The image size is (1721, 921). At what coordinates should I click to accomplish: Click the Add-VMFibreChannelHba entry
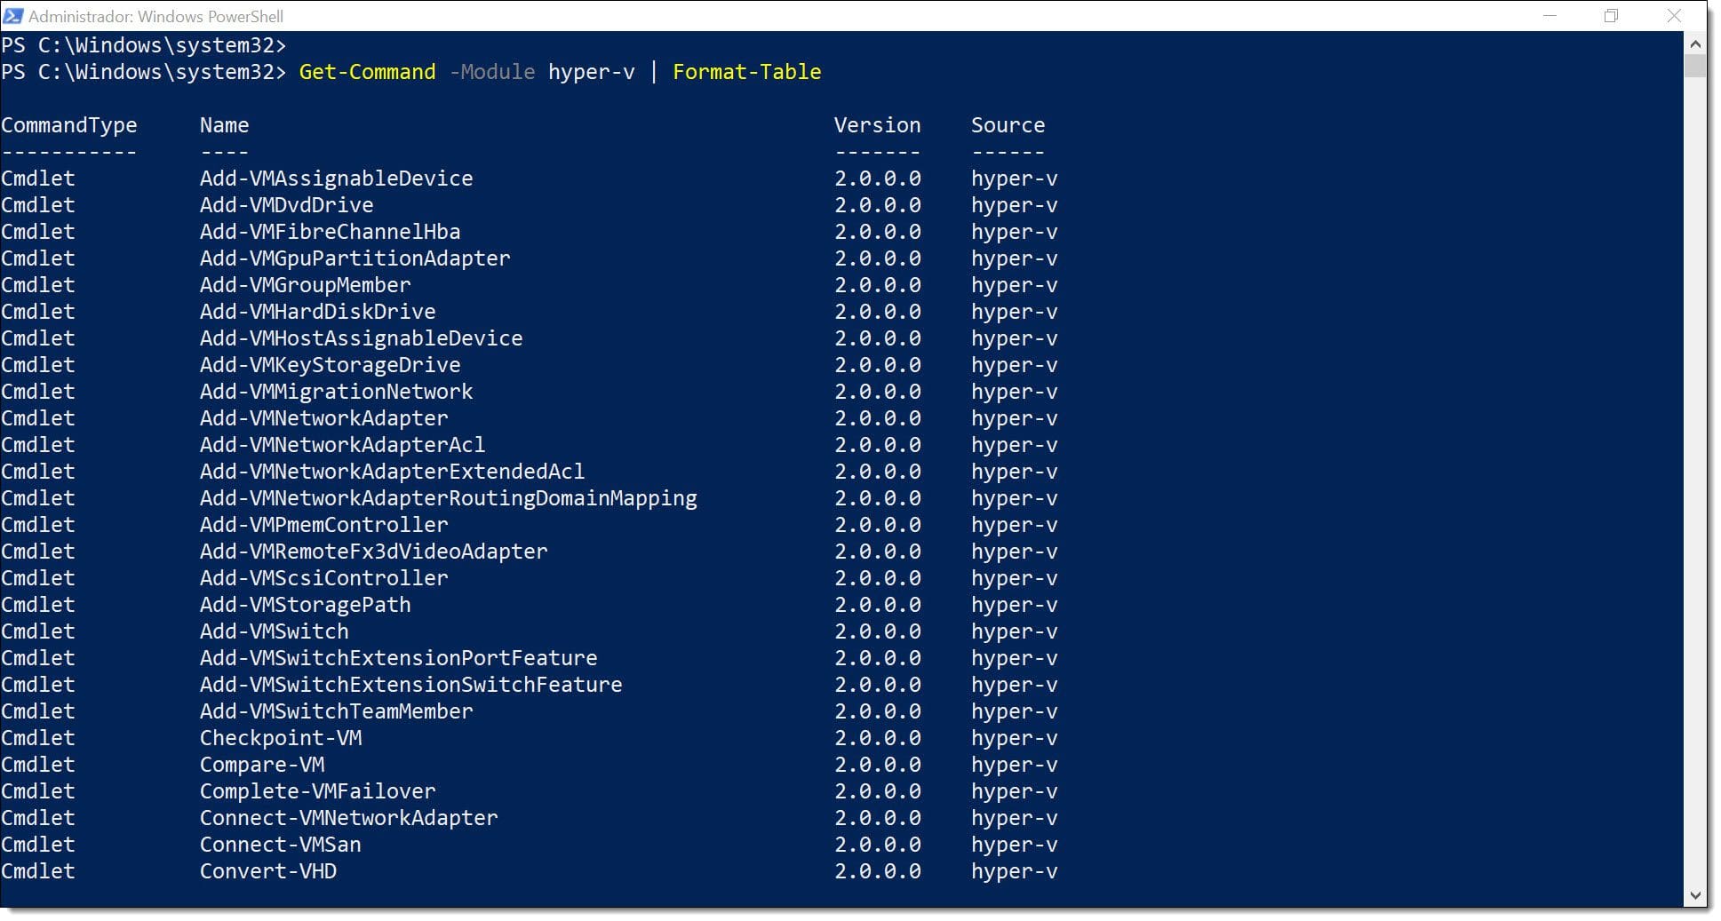(330, 232)
